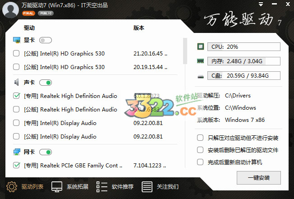Click the 驱动解压 path C:\Drivers
The width and height of the screenshot is (294, 199).
(238, 96)
